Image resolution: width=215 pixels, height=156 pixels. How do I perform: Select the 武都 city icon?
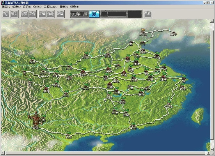pyautogui.click(x=56, y=74)
